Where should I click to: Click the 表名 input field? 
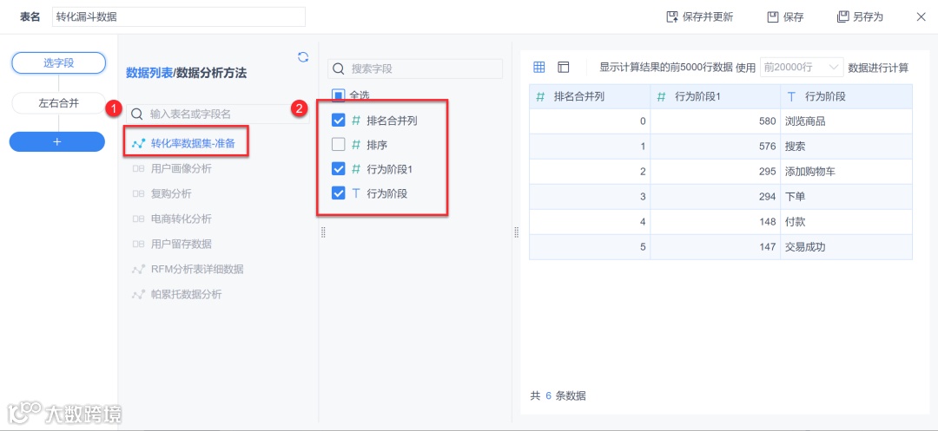(179, 16)
